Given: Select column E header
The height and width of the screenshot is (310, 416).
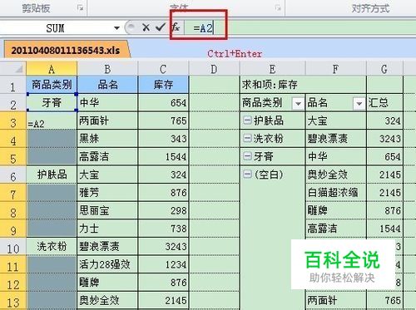Looking at the screenshot, I should click(273, 68).
